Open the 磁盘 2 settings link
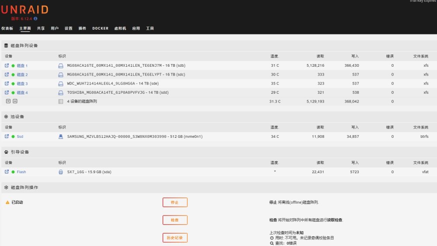 coord(22,75)
